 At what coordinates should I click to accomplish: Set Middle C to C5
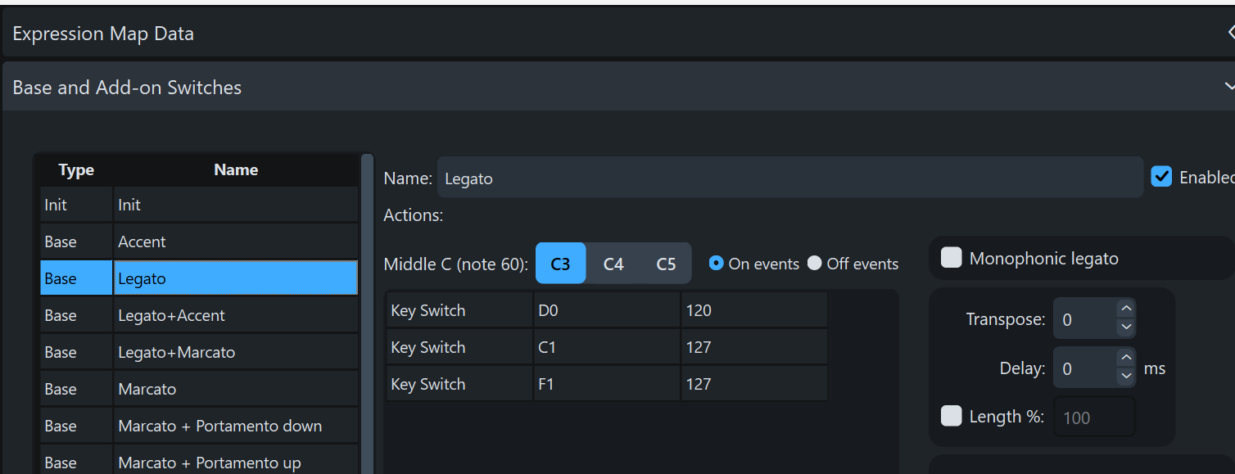(666, 264)
